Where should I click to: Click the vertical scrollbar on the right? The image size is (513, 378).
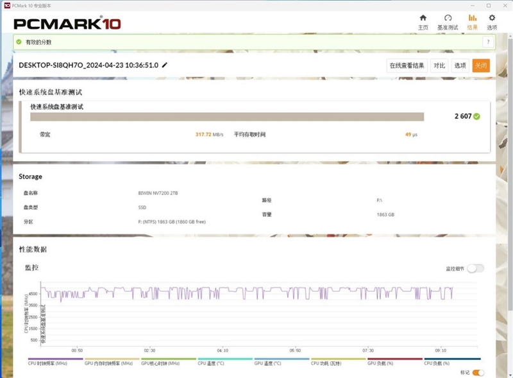coord(510,174)
